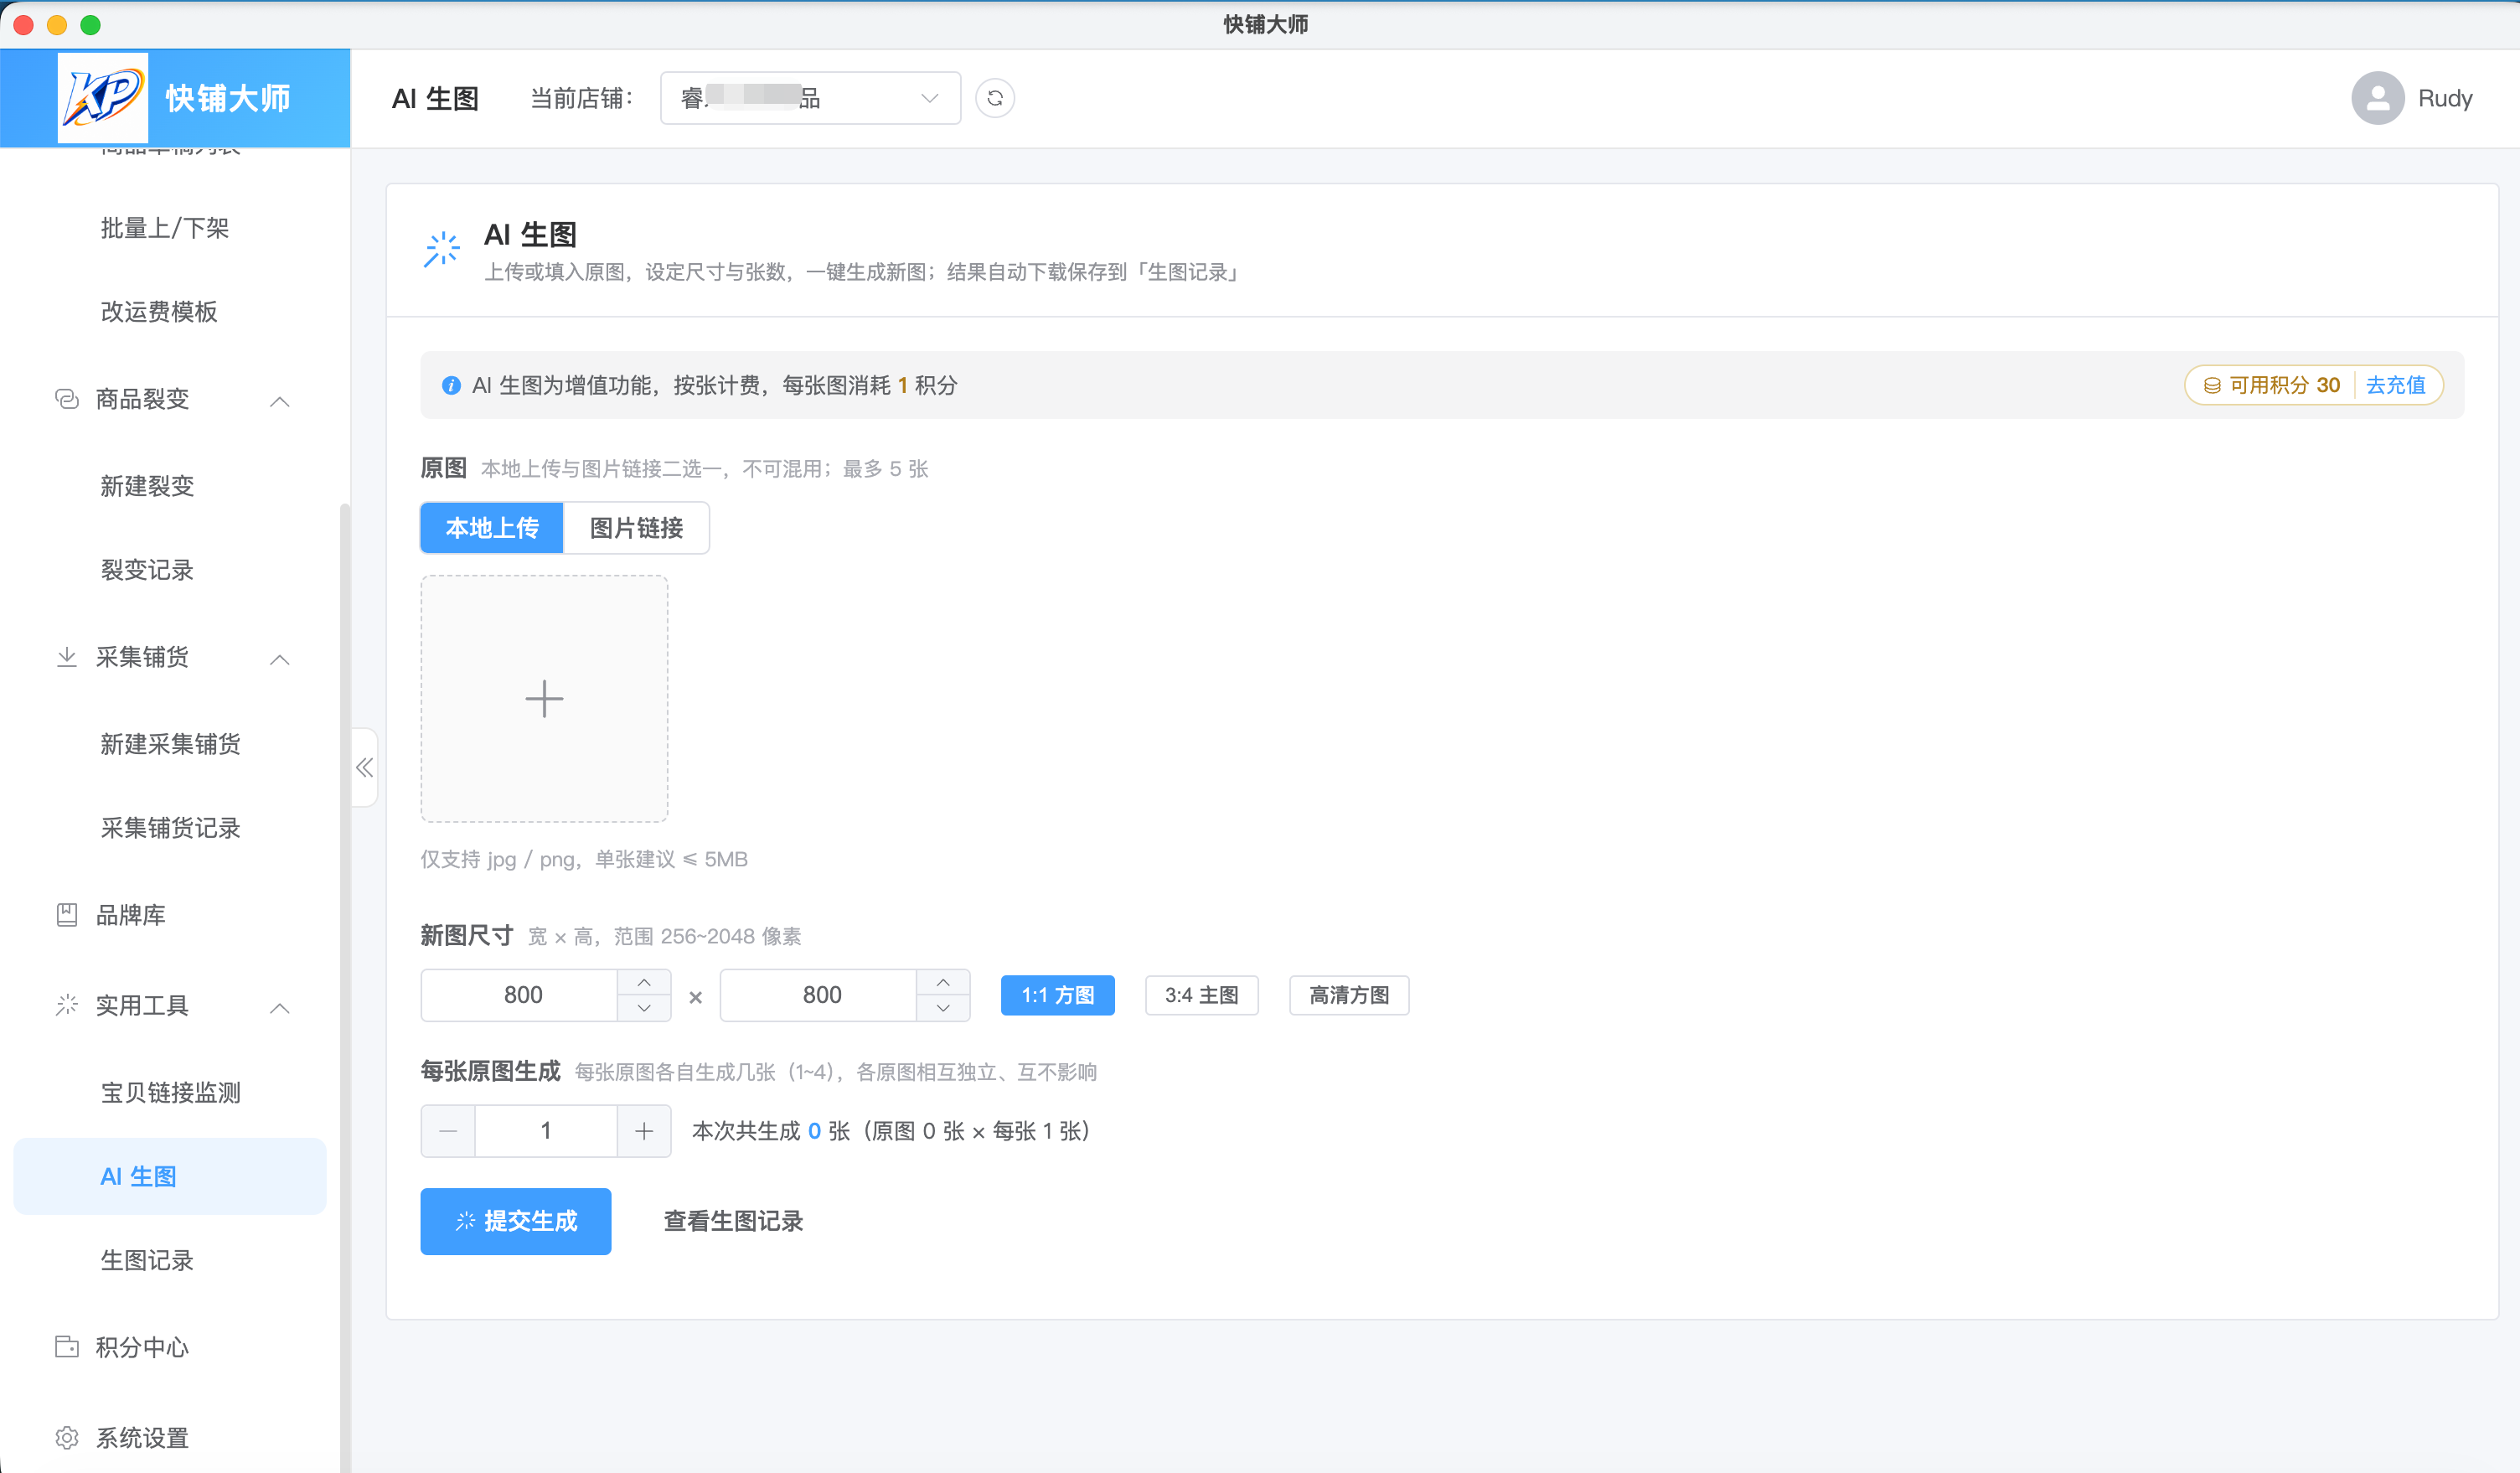The height and width of the screenshot is (1473, 2520).
Task: Select the 本地上传 upload mode
Action: click(492, 528)
